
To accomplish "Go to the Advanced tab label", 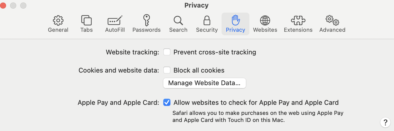I will tap(332, 30).
